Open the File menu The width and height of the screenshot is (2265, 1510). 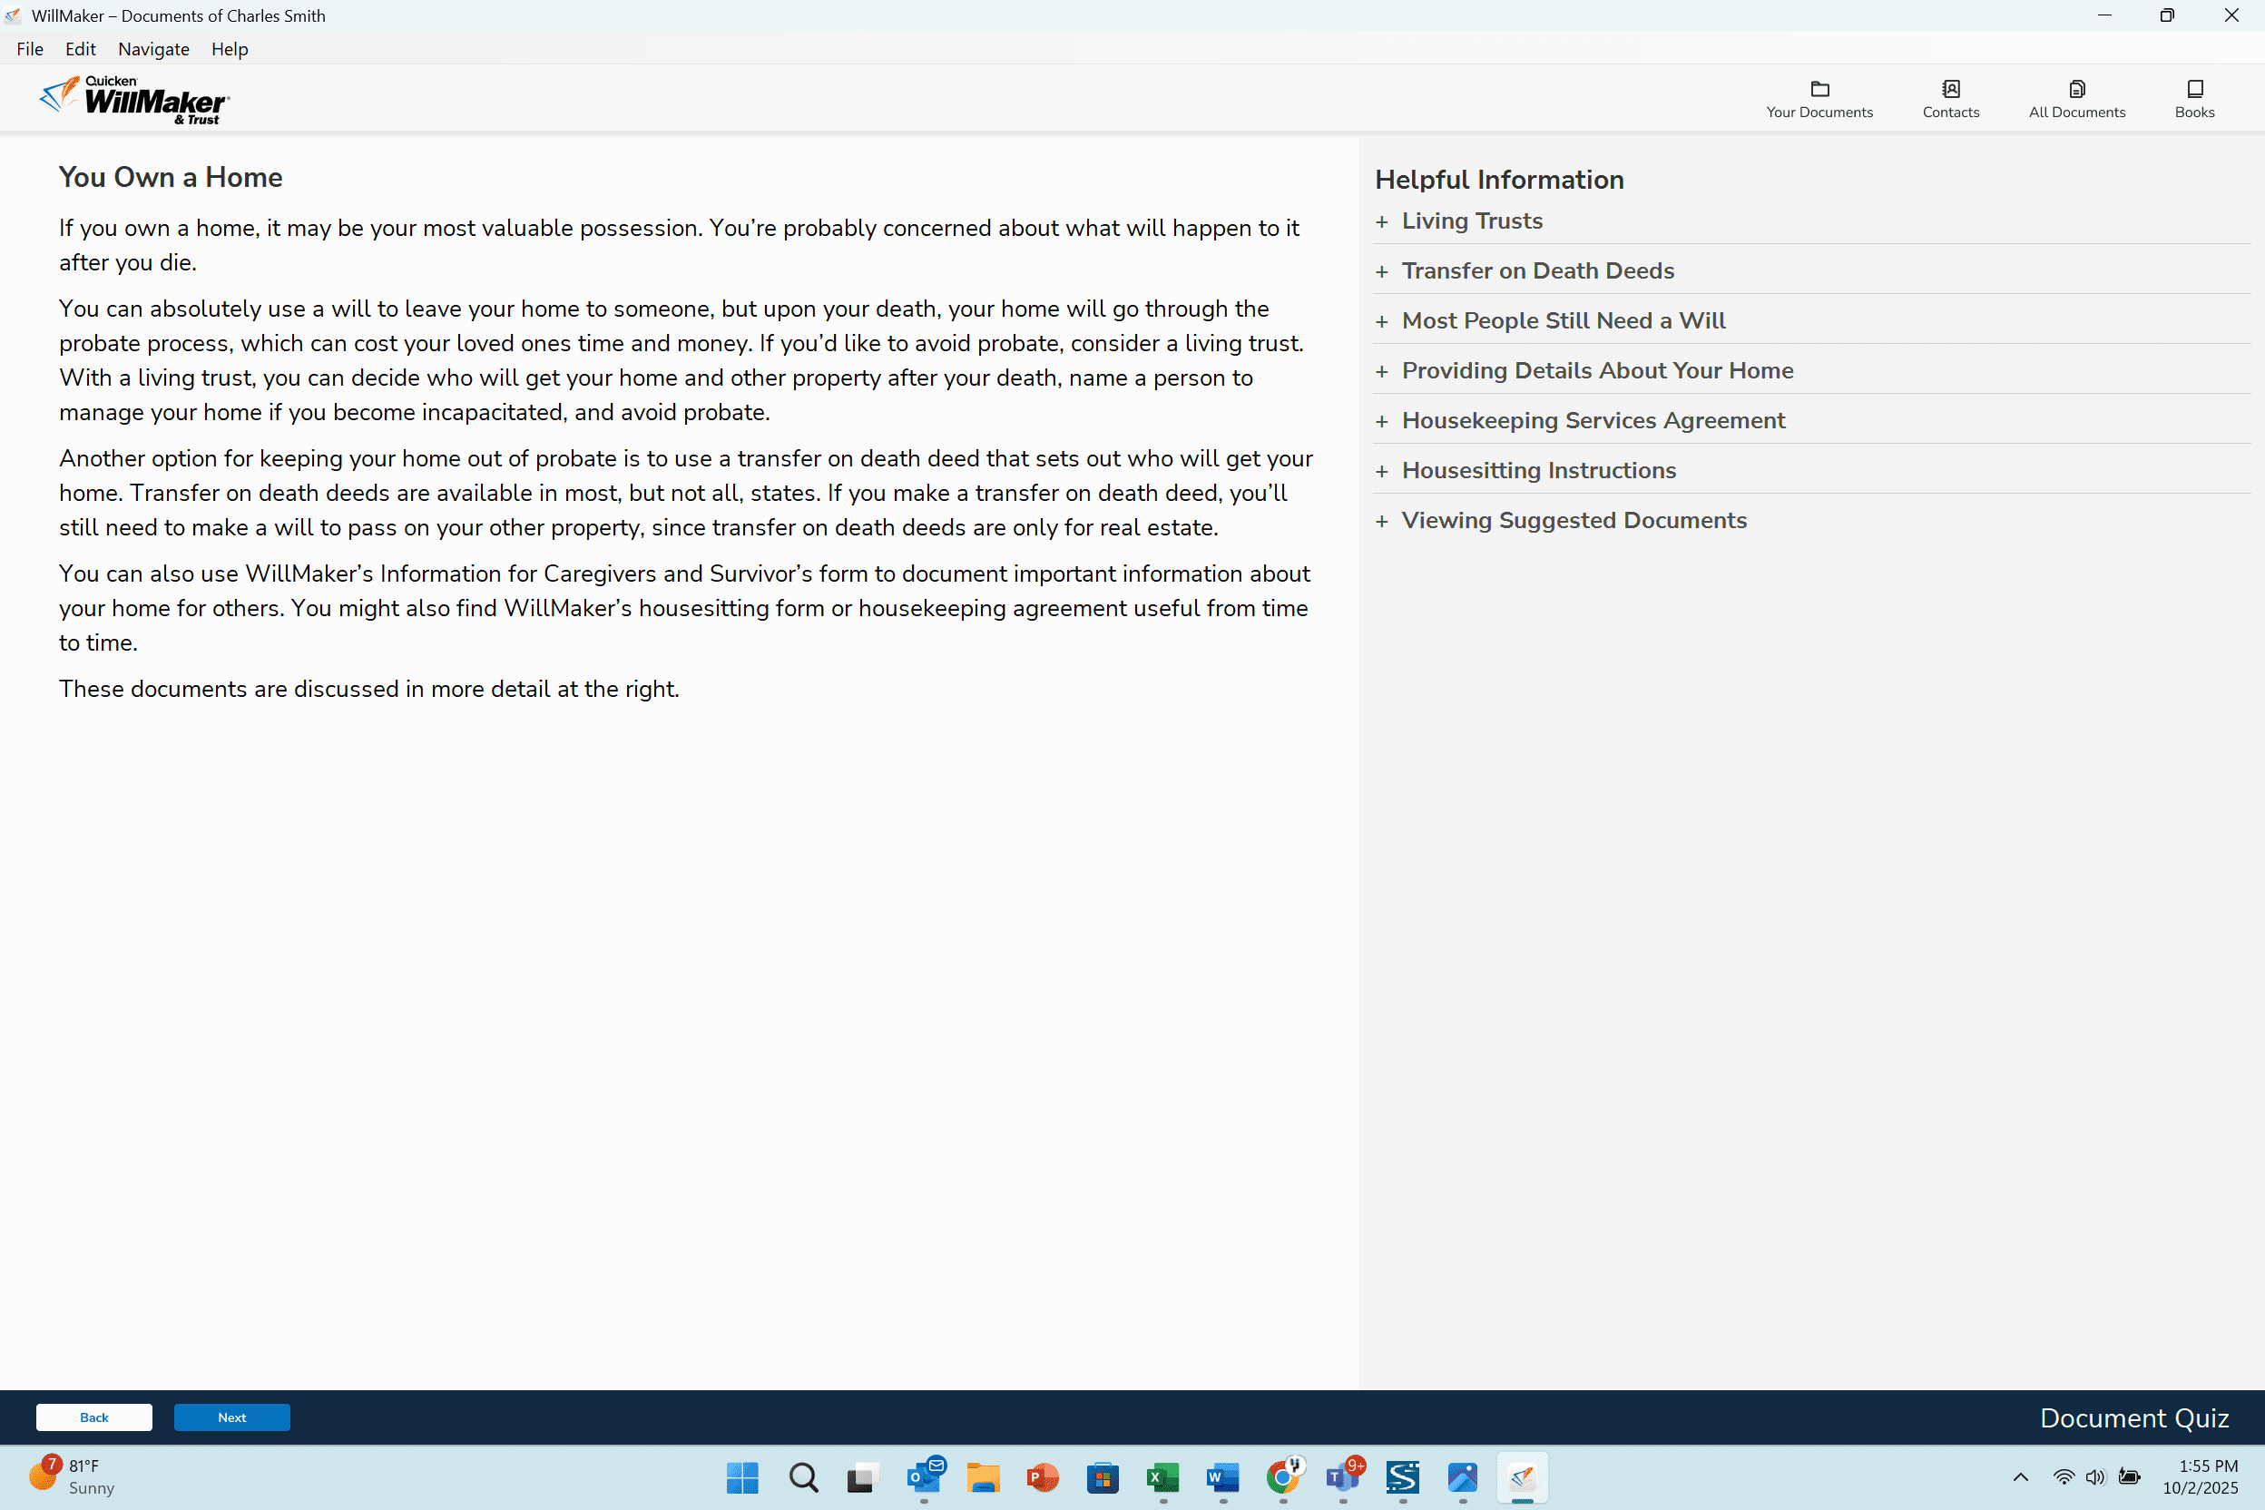pyautogui.click(x=30, y=49)
